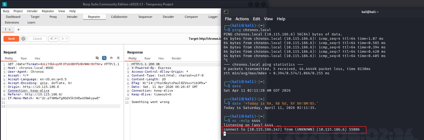Toggle show newline \n characters in Request
This screenshot has height=140, width=424.
tap(111, 58)
